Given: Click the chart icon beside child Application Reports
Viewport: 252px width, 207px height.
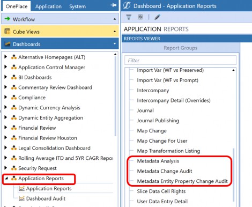Looking at the screenshot, I should pos(21,188).
